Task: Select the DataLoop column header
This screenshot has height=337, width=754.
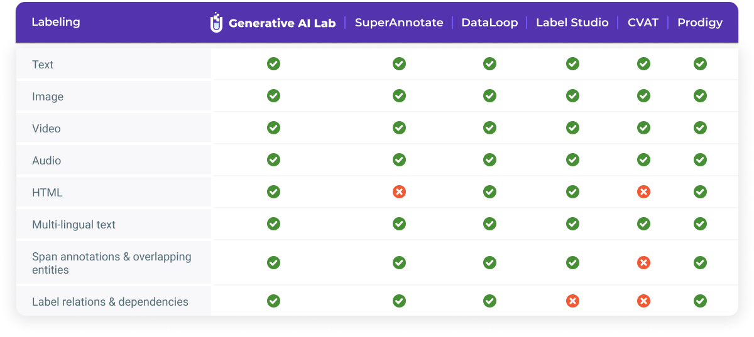Action: coord(489,23)
